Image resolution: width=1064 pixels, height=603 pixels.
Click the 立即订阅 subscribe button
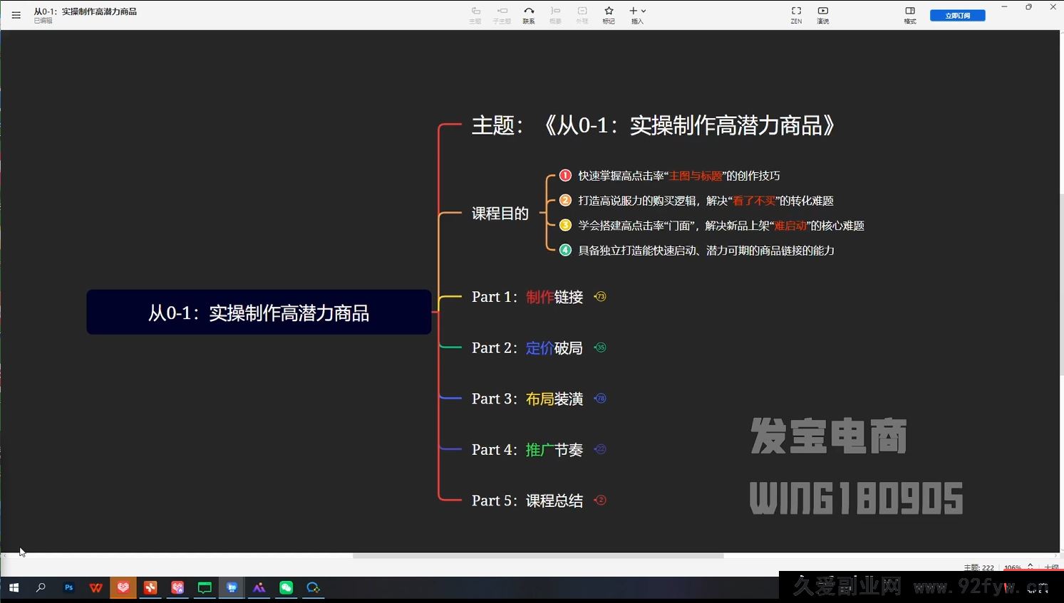(x=957, y=14)
